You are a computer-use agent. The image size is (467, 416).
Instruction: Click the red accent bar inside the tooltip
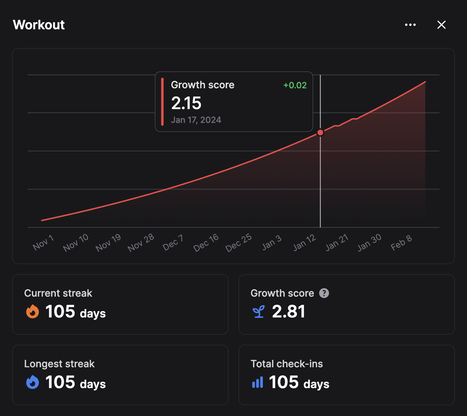coord(162,102)
